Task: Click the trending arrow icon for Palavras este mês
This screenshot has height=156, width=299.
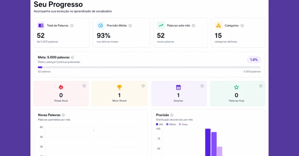Action: coord(161,26)
